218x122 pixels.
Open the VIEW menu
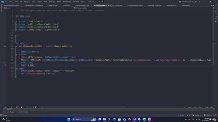(x=16, y=2)
